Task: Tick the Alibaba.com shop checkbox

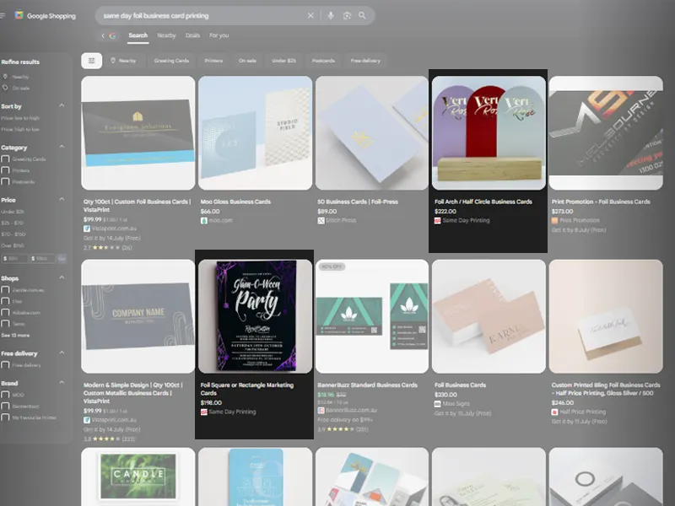Action: (x=5, y=312)
